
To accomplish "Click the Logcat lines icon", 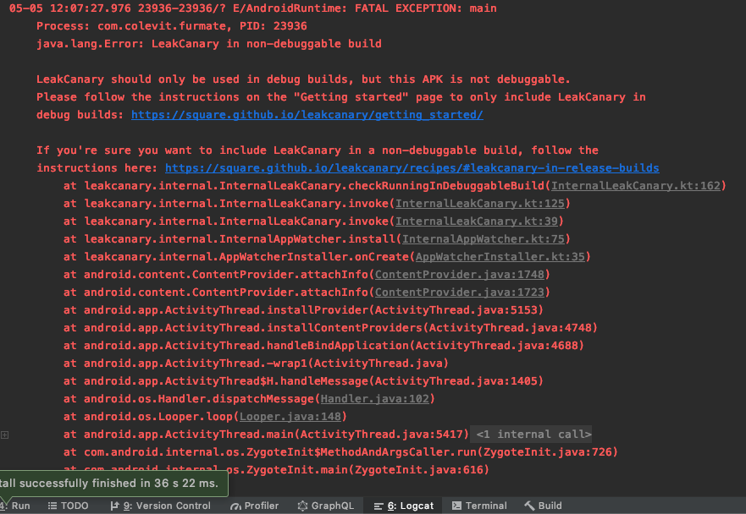I will click(x=379, y=506).
